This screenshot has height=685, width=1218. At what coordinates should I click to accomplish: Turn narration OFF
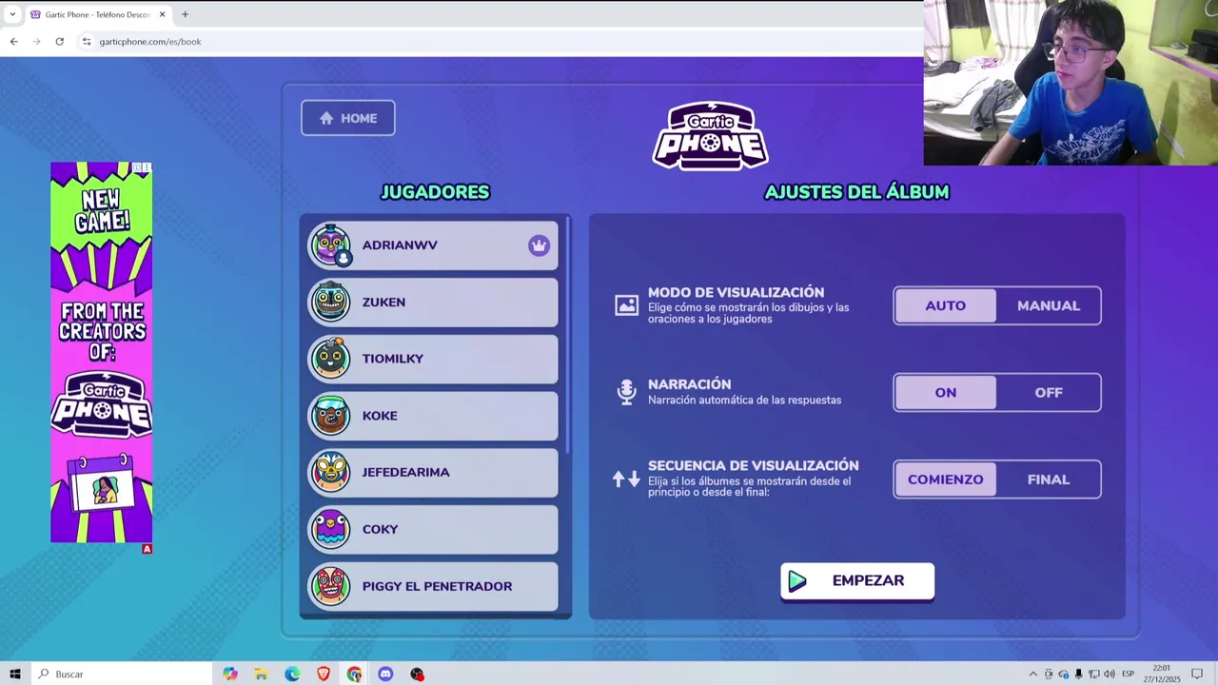coord(1049,392)
